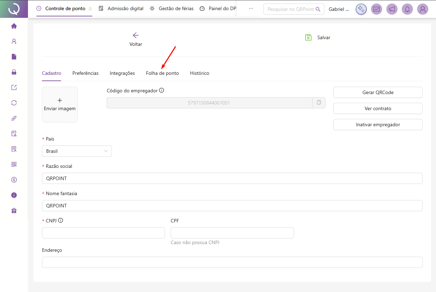Open the notifications bell icon
Screen dimensions: 436x292
(407, 9)
